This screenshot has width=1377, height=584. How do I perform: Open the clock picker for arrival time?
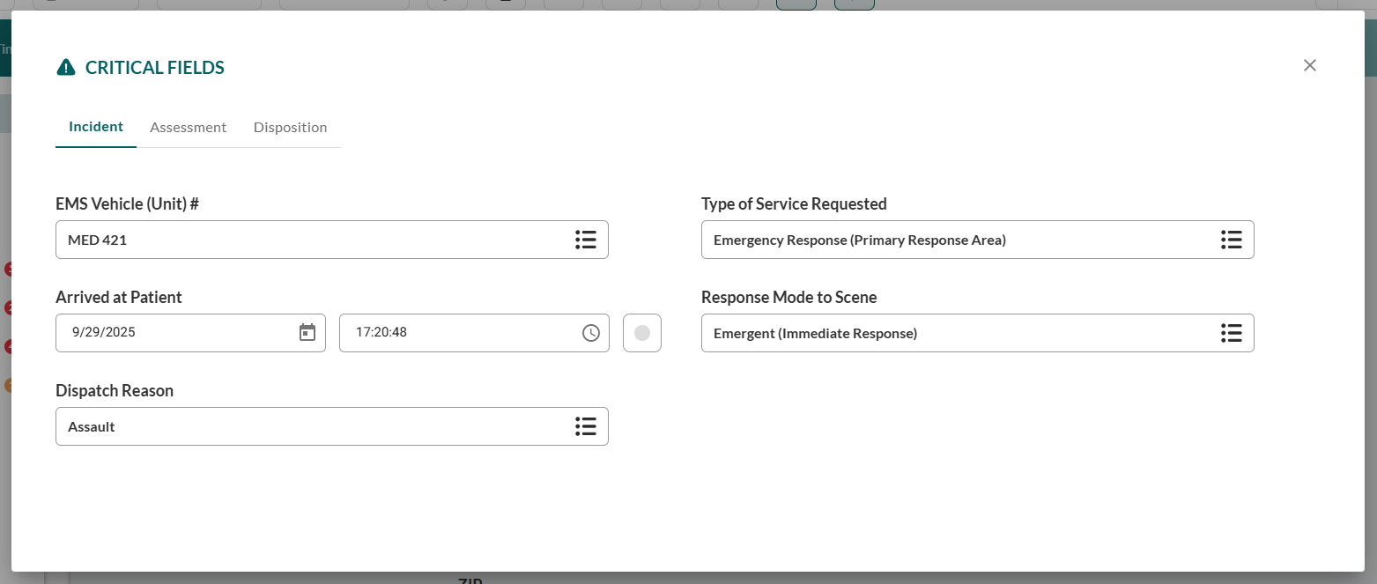click(590, 333)
